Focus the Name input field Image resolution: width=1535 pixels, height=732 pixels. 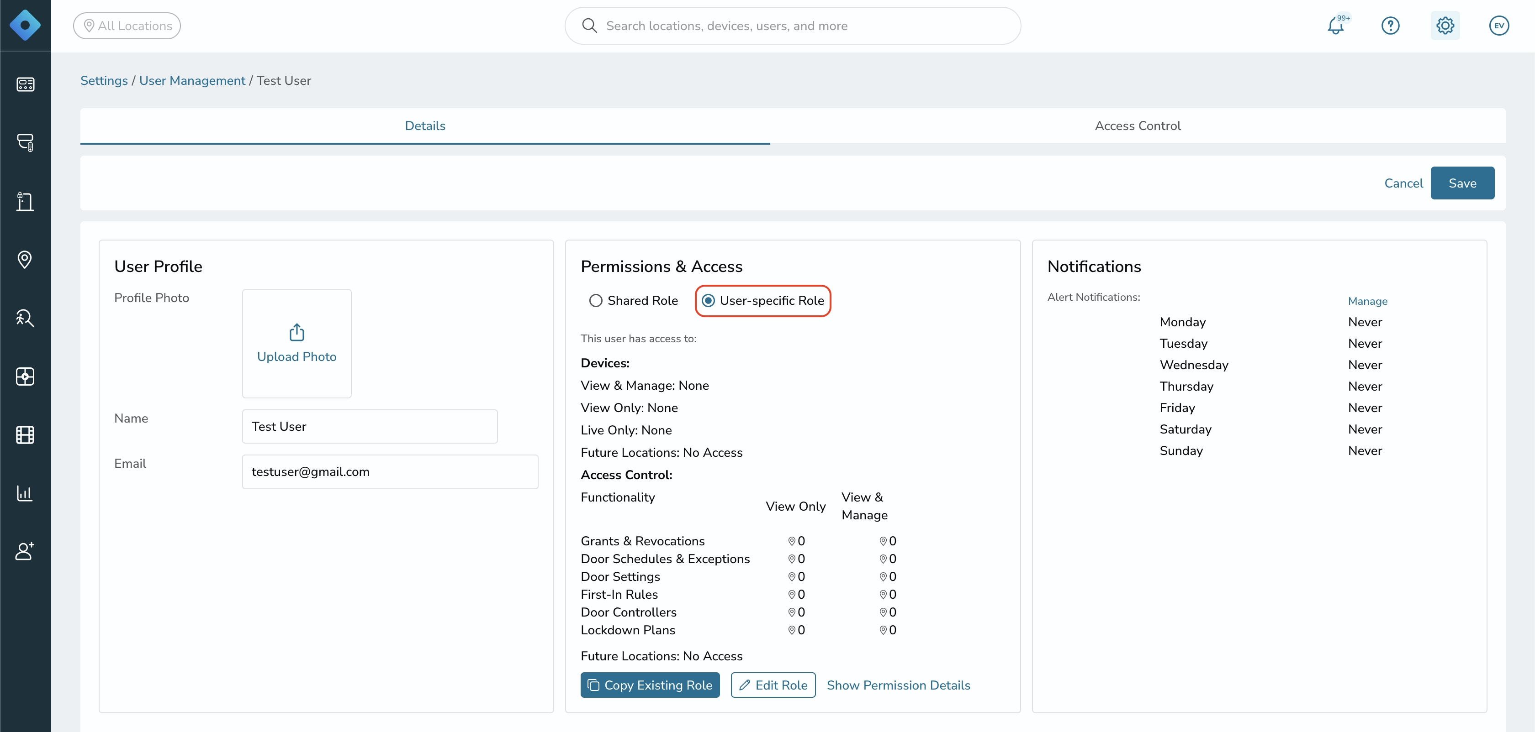click(x=370, y=426)
